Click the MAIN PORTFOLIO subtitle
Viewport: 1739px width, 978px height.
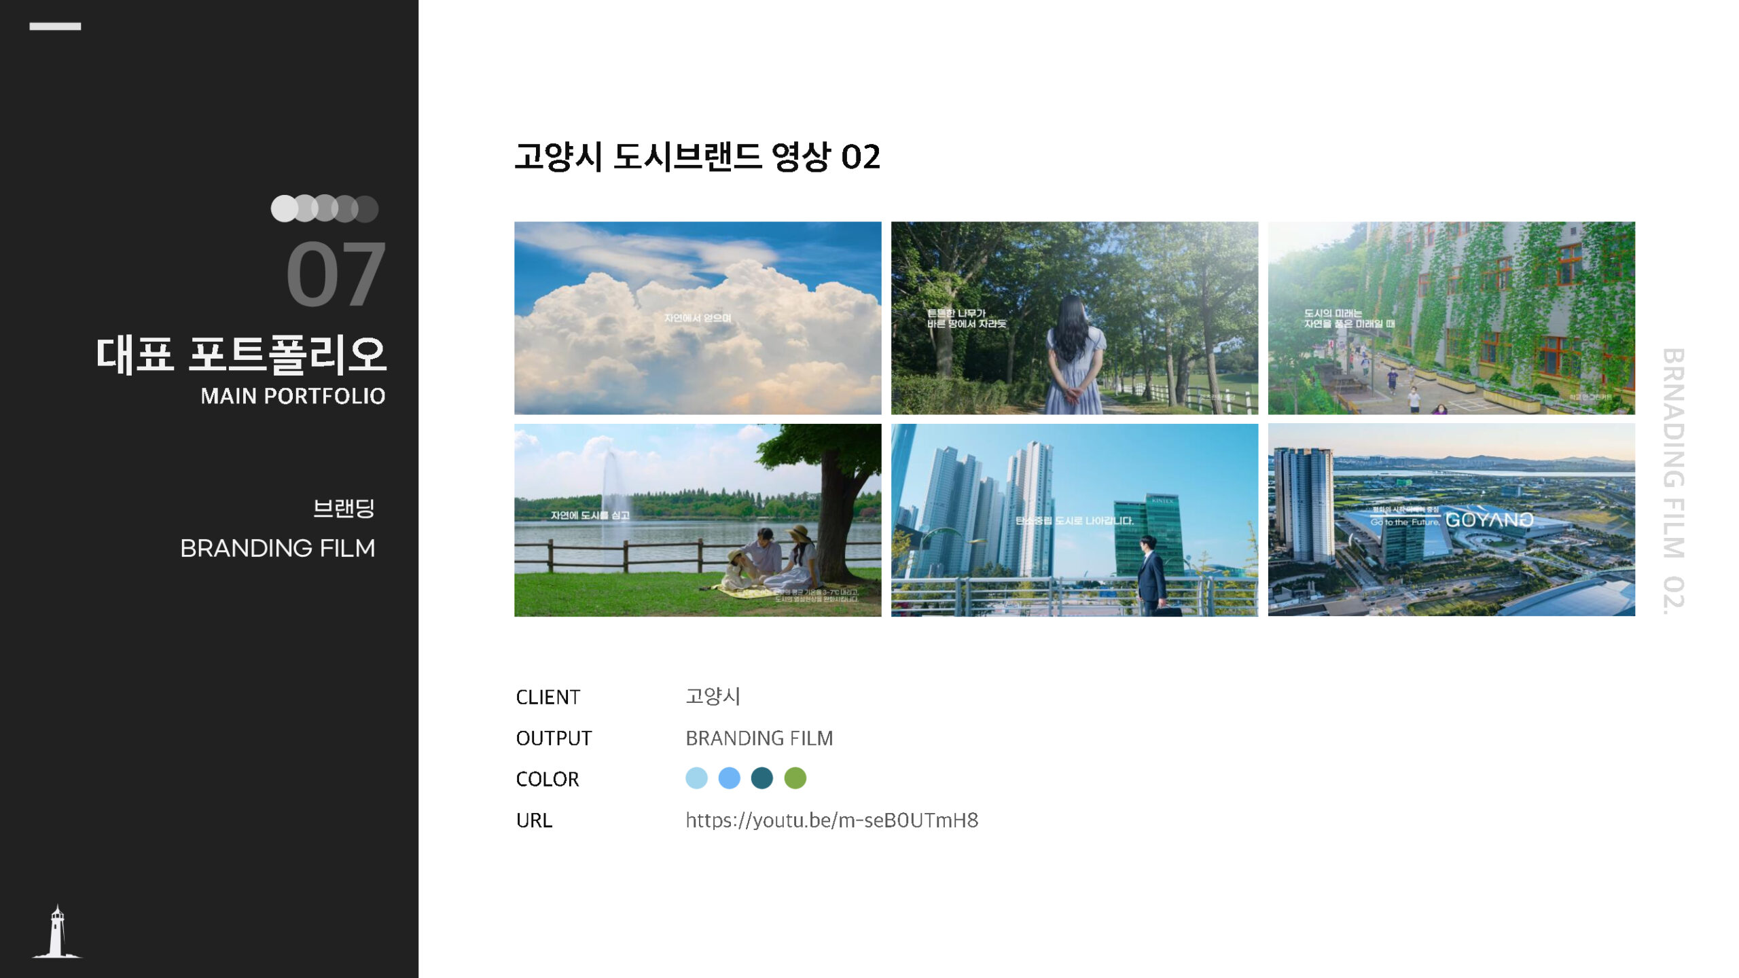click(293, 396)
